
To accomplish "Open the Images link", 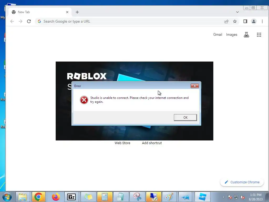I will [232, 34].
